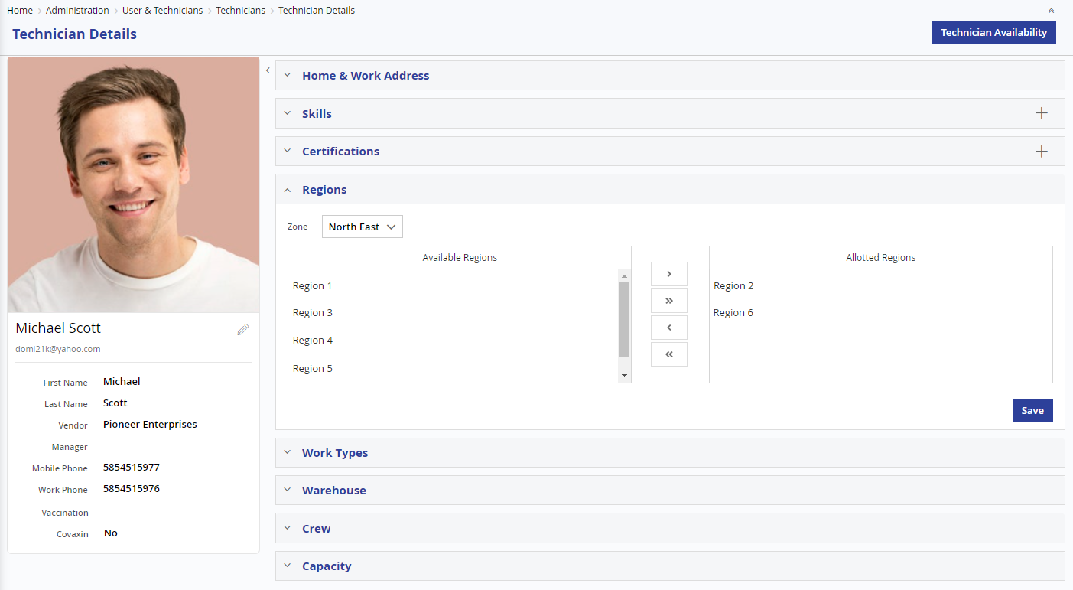Go to Home via the breadcrumb

point(19,10)
